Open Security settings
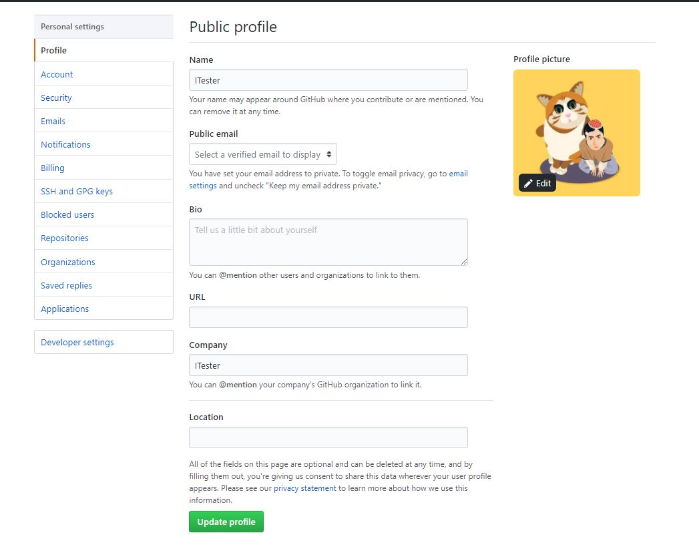This screenshot has width=699, height=547. coord(103,98)
